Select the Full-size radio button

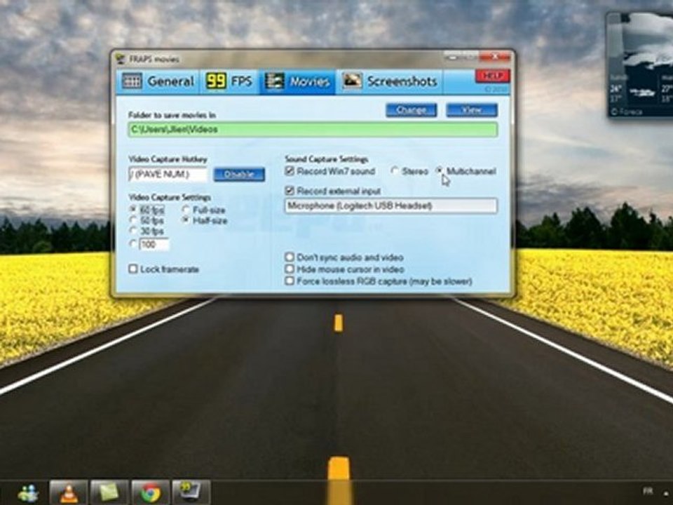coord(186,210)
